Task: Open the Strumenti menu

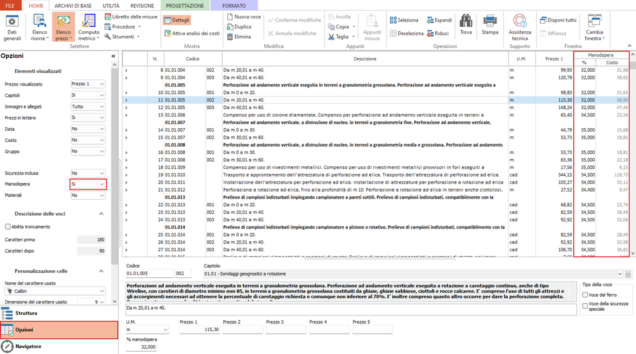Action: (x=122, y=37)
